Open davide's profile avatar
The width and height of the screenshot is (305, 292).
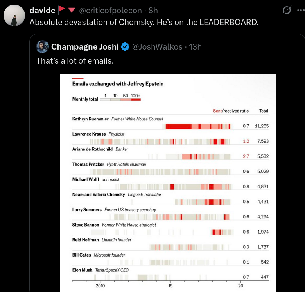pyautogui.click(x=14, y=16)
